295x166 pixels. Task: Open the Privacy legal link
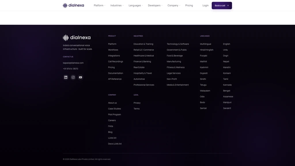(137, 103)
